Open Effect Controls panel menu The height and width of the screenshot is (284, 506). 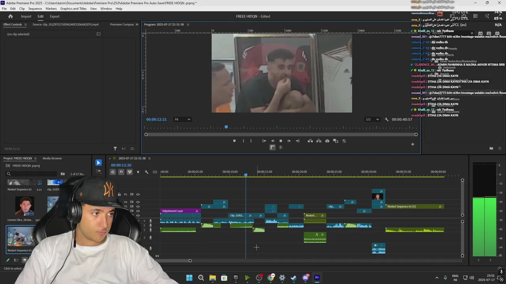pyautogui.click(x=26, y=24)
